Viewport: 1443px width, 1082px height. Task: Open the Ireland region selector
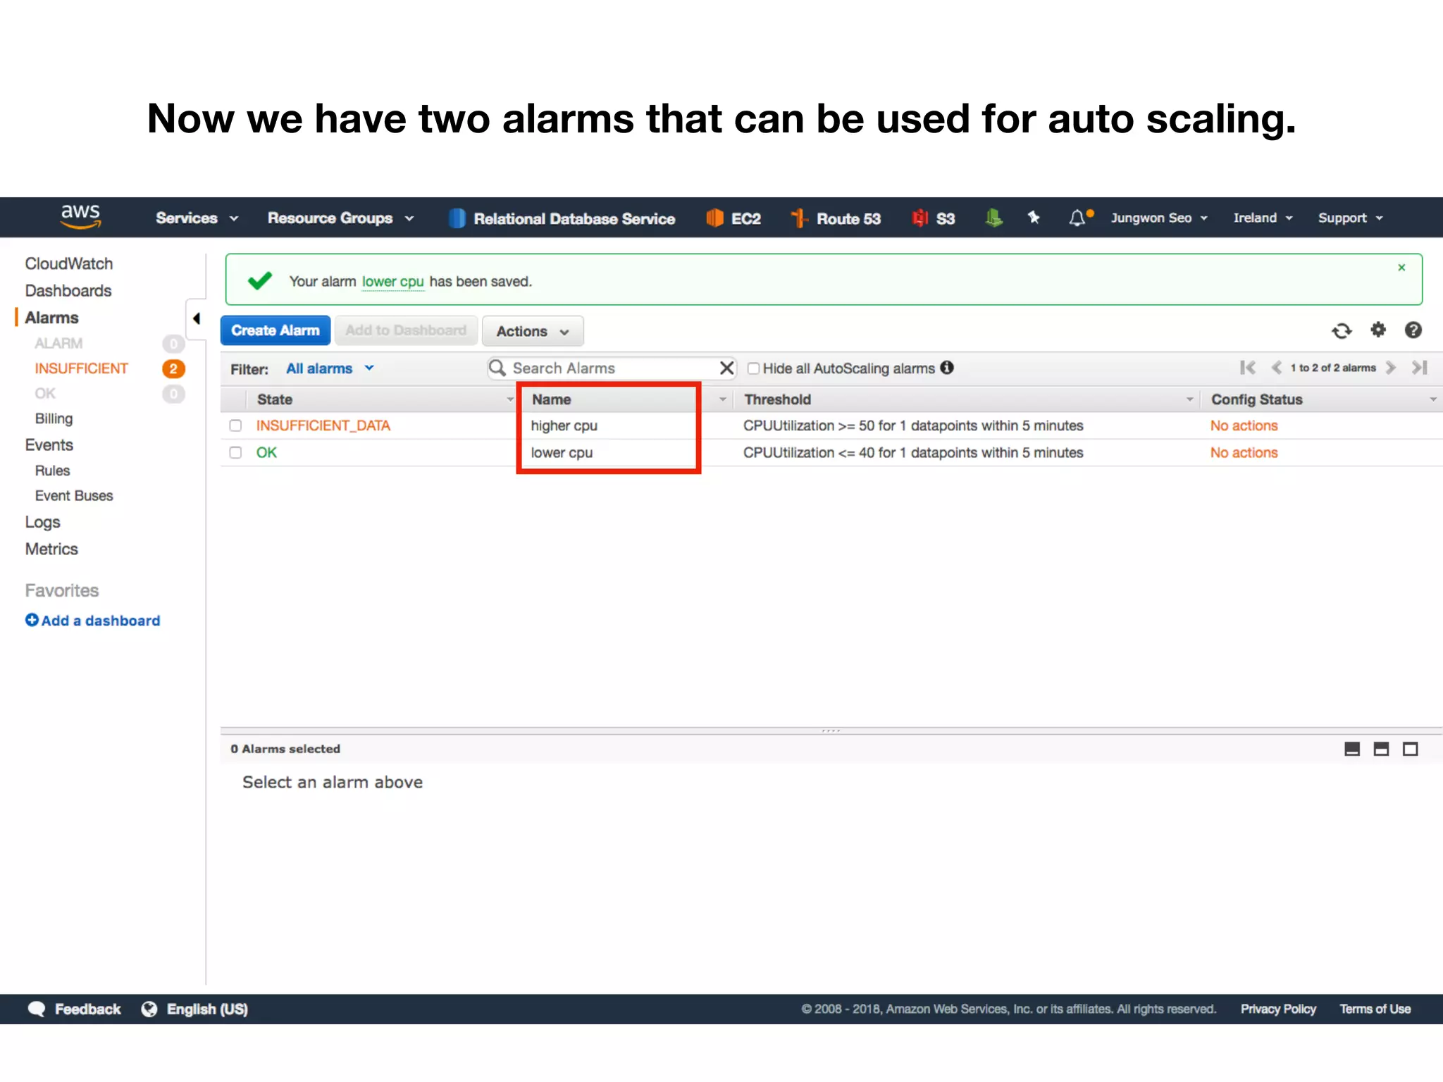[x=1263, y=218]
